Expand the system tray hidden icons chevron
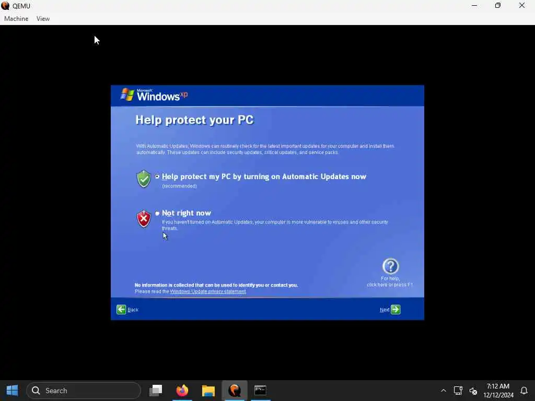This screenshot has width=535, height=401. point(443,391)
